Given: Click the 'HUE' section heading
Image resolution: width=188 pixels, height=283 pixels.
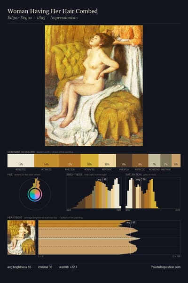Looking at the screenshot, I should click(10, 175).
